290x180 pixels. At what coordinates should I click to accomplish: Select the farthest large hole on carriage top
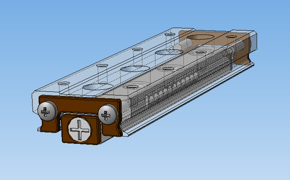(169, 52)
